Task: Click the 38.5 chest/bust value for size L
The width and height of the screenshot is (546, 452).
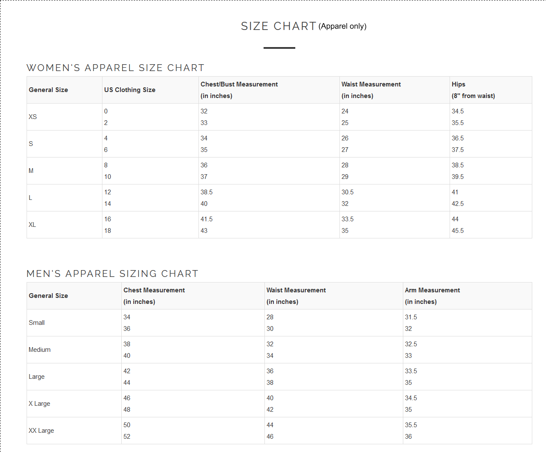Action: (x=207, y=192)
